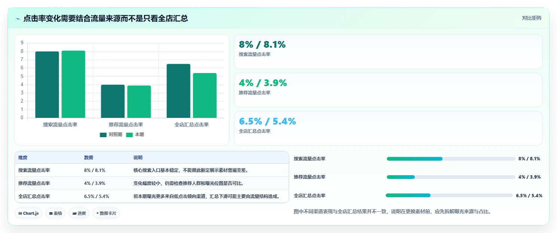Click the 本期 bar for 搜索流量点击率
557x233 pixels.
pos(73,84)
